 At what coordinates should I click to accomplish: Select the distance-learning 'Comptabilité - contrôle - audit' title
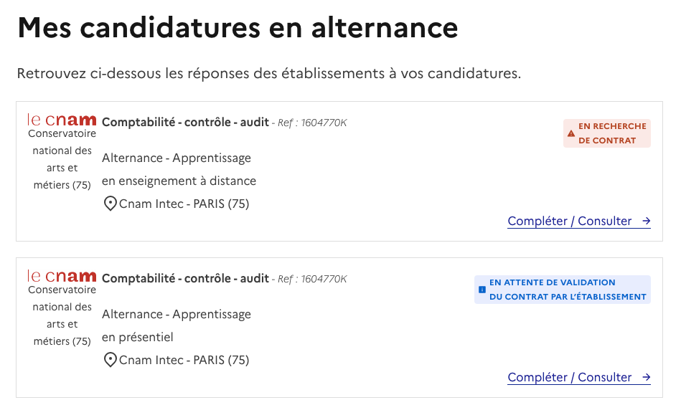tap(185, 122)
